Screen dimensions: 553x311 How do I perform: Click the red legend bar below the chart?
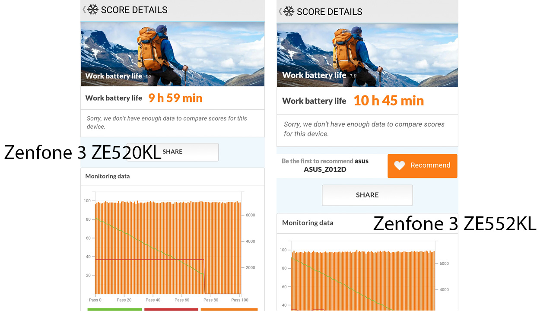tap(171, 310)
